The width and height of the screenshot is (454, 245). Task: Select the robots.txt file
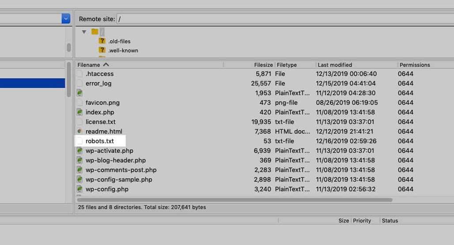pos(100,141)
